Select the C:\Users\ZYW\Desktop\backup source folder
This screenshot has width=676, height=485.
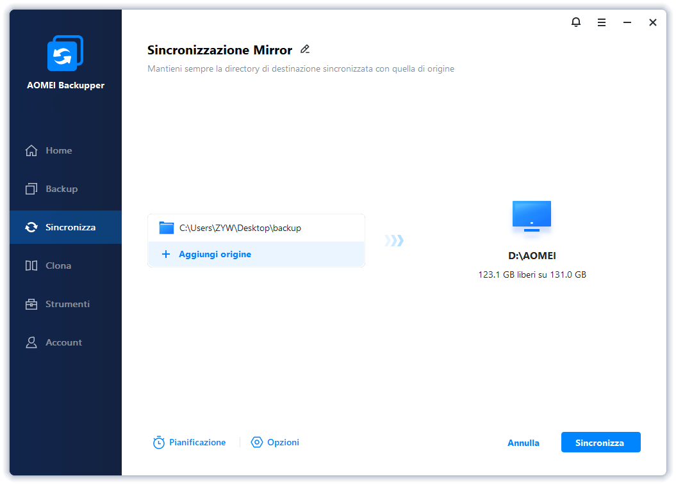tap(256, 228)
